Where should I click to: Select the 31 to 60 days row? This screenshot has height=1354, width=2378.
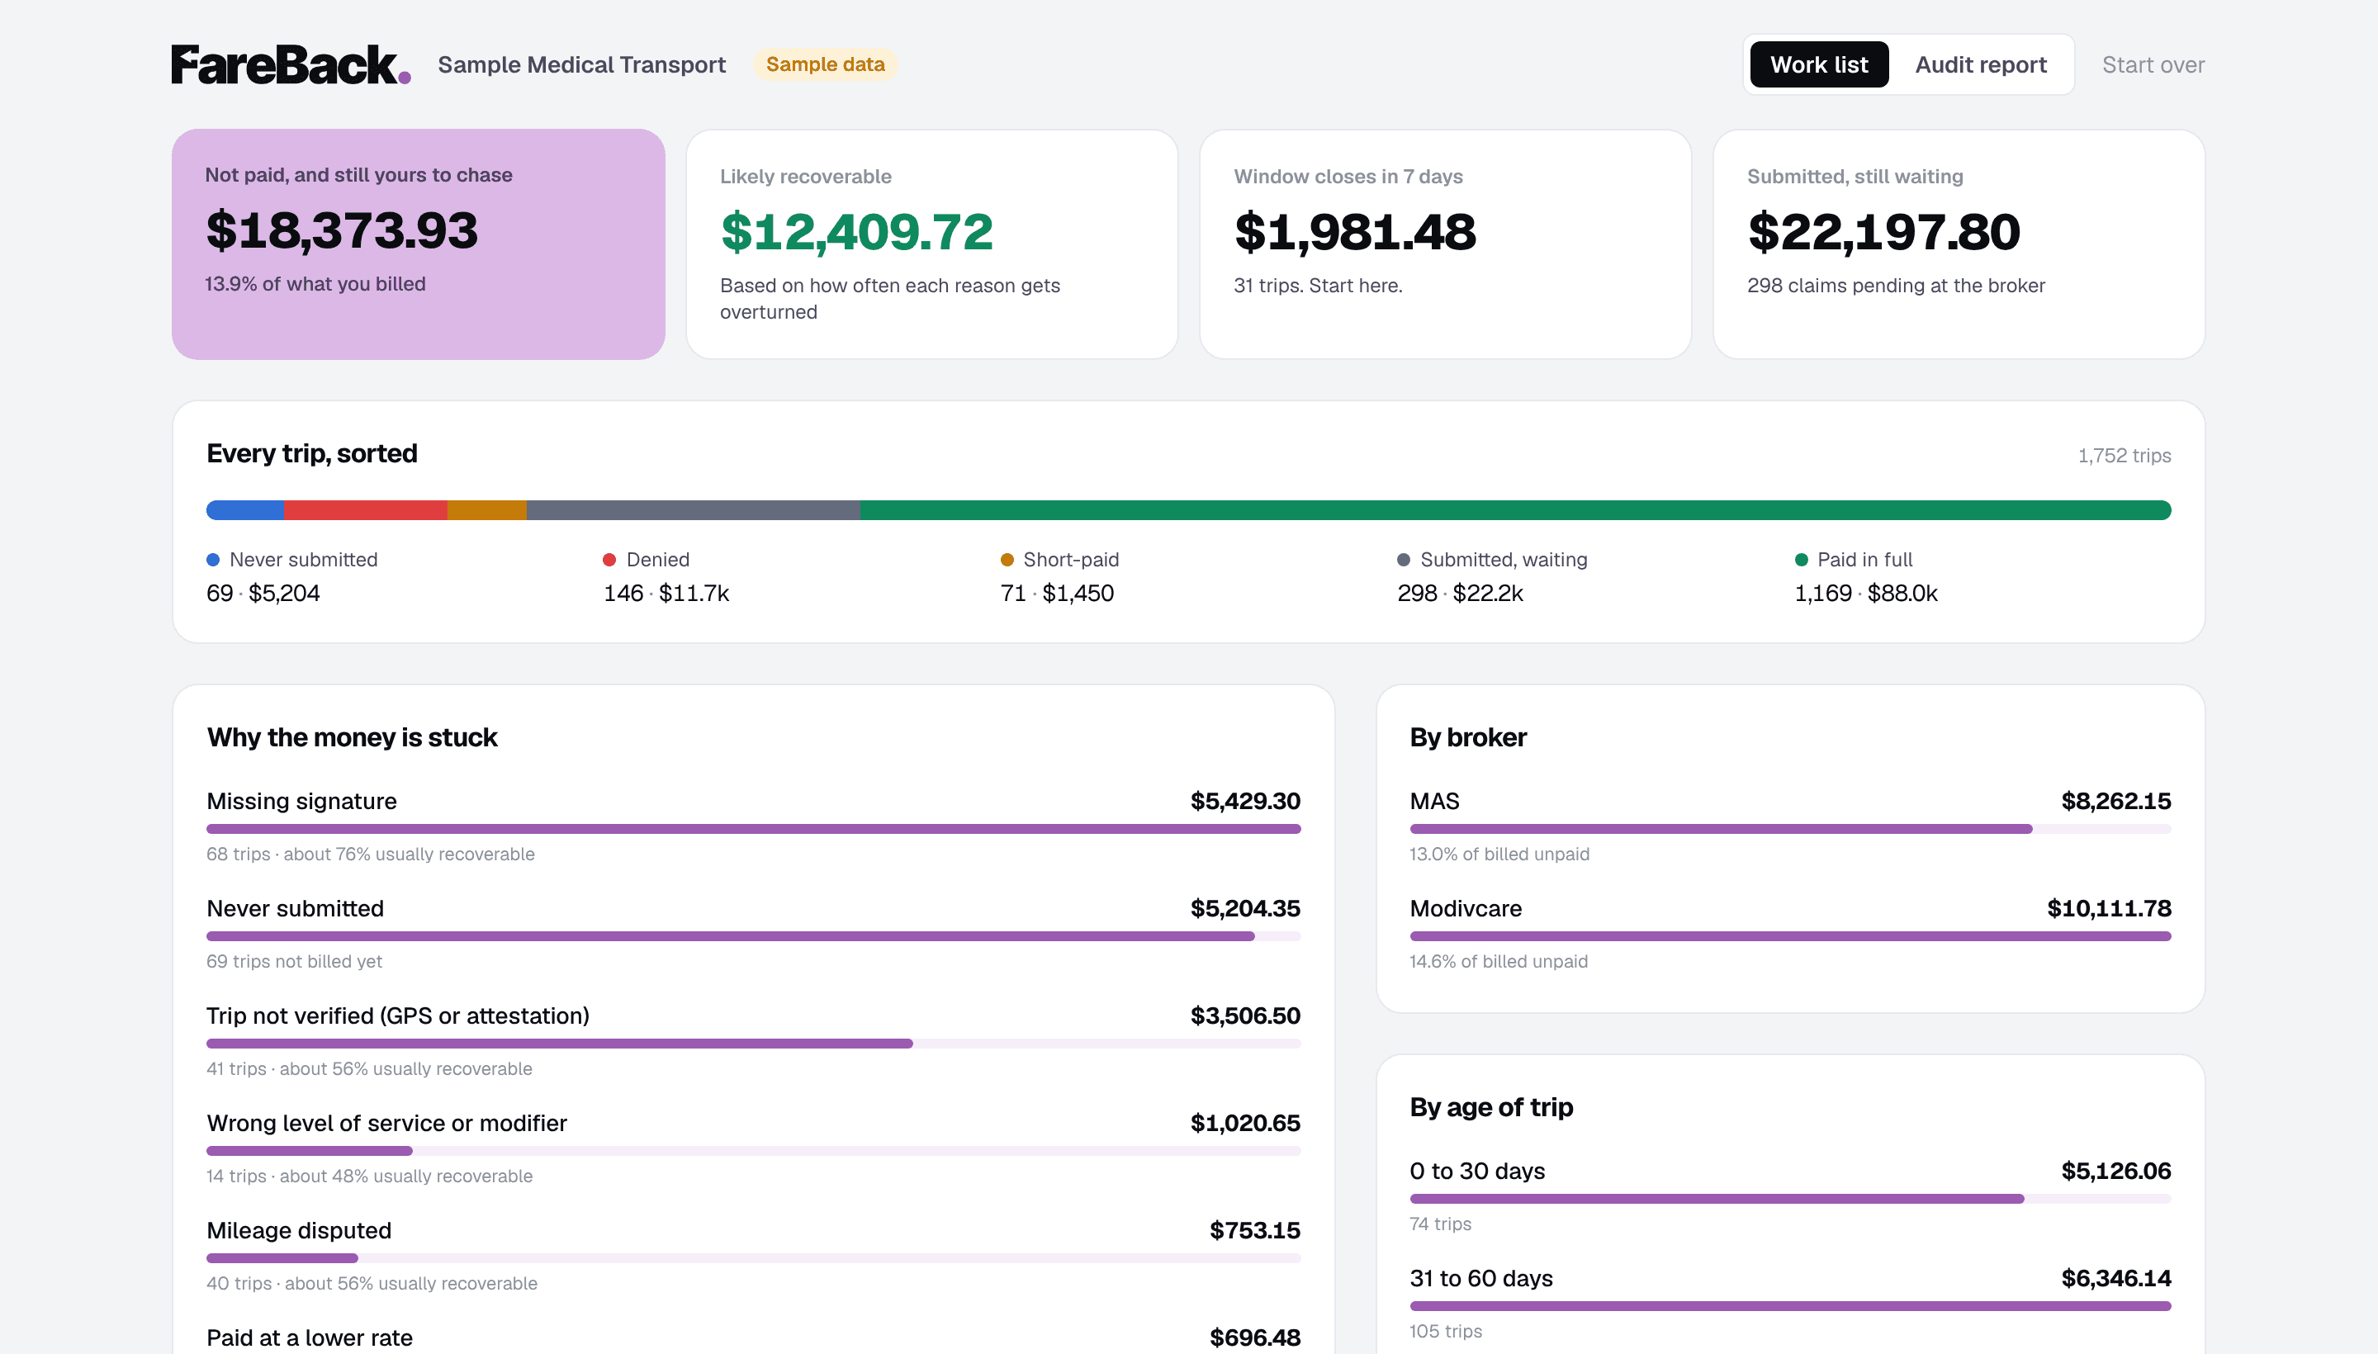tap(1790, 1304)
